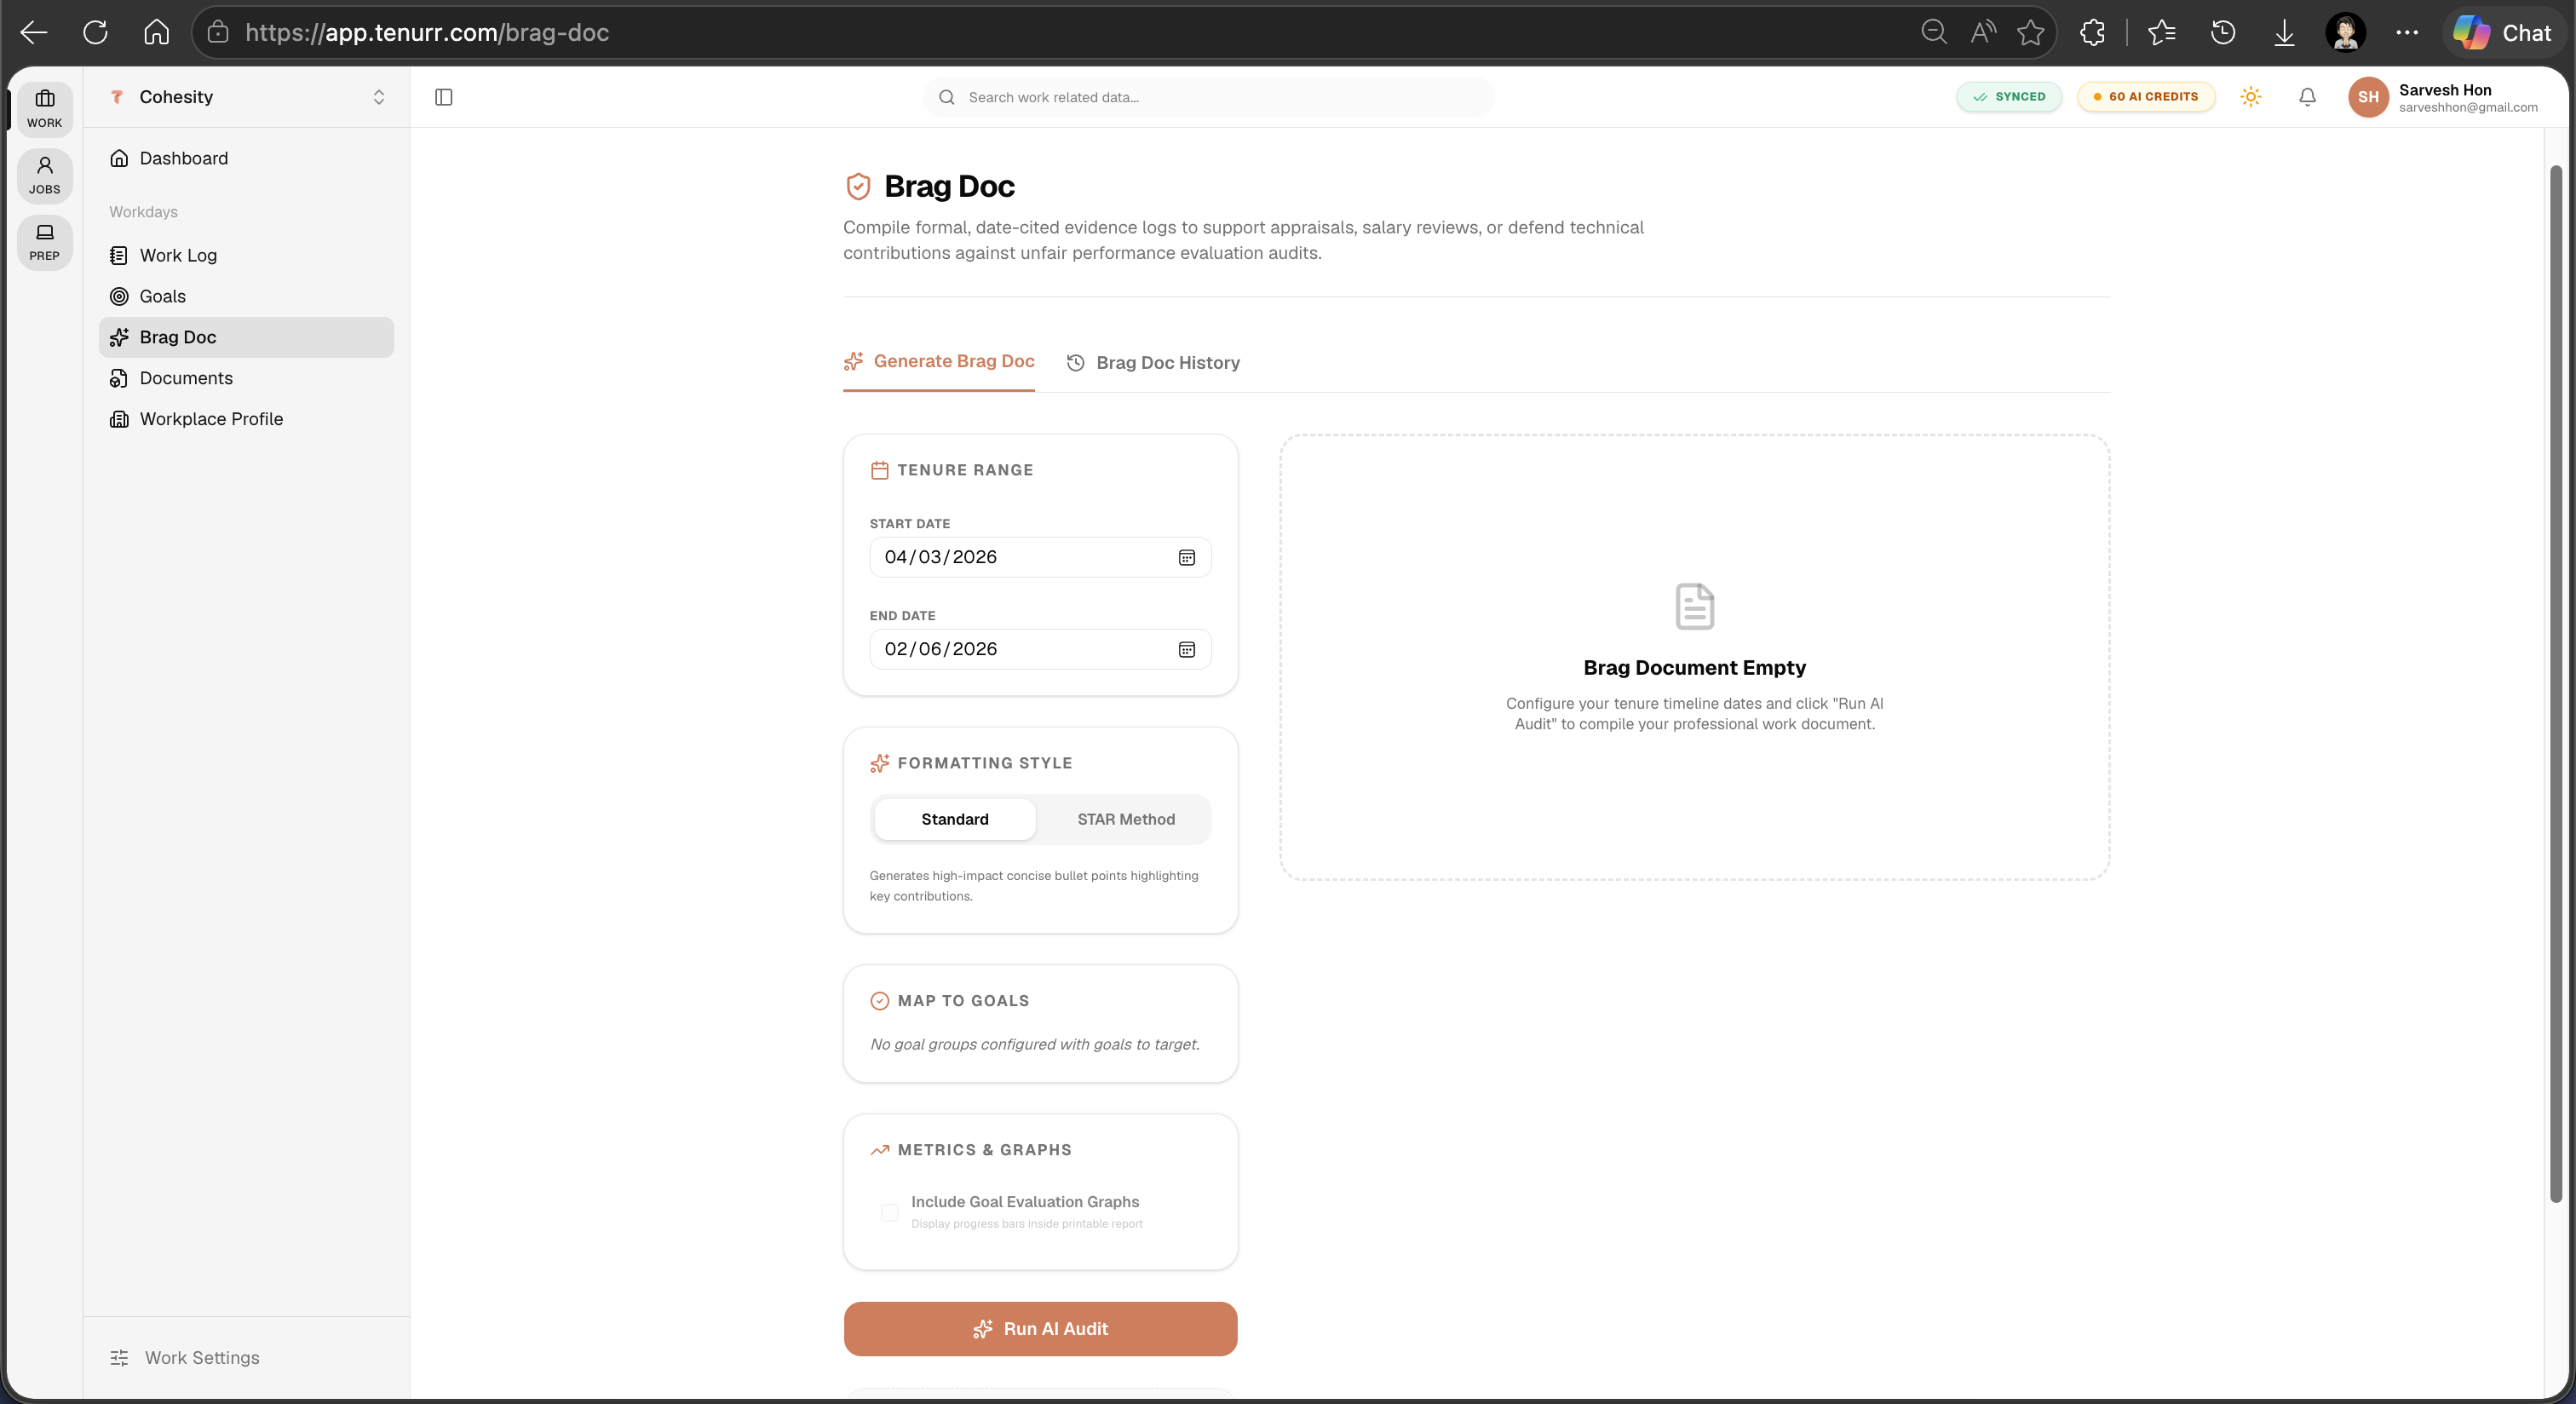Click the METRICS & GRAPHS heading
The image size is (2576, 1404).
(x=984, y=1150)
